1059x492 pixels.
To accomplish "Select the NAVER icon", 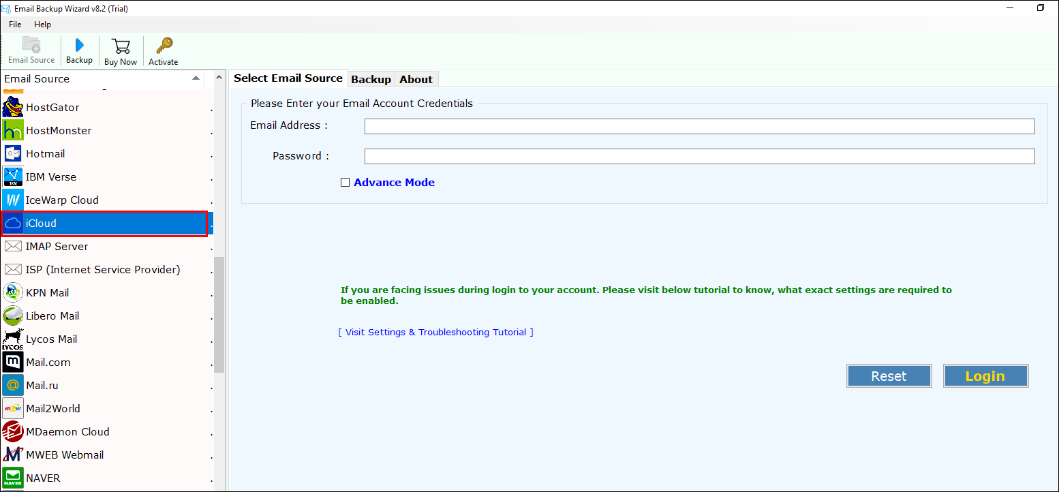I will (13, 478).
